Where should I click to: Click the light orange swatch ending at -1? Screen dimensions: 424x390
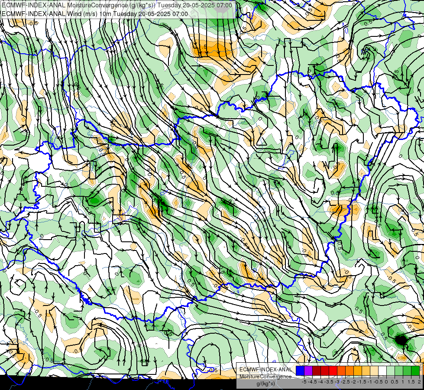pyautogui.click(x=366, y=371)
